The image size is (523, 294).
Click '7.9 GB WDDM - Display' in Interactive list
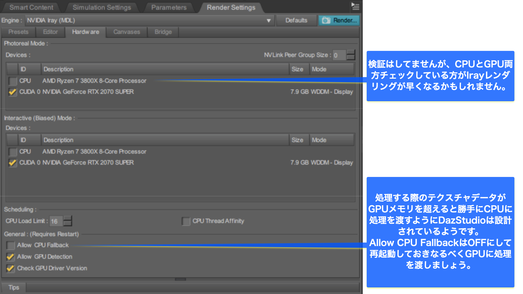click(321, 163)
